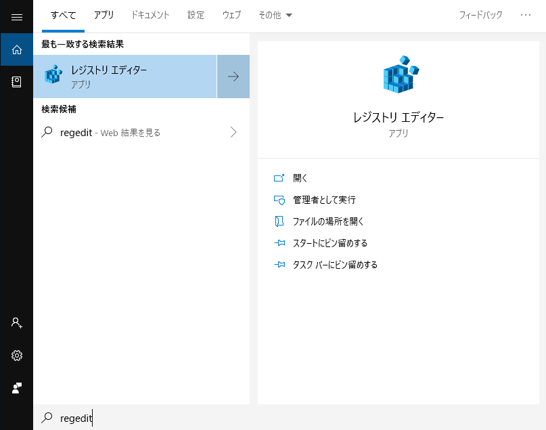The width and height of the screenshot is (546, 430).
Task: Choose 管理者として実行 option
Action: pos(323,200)
